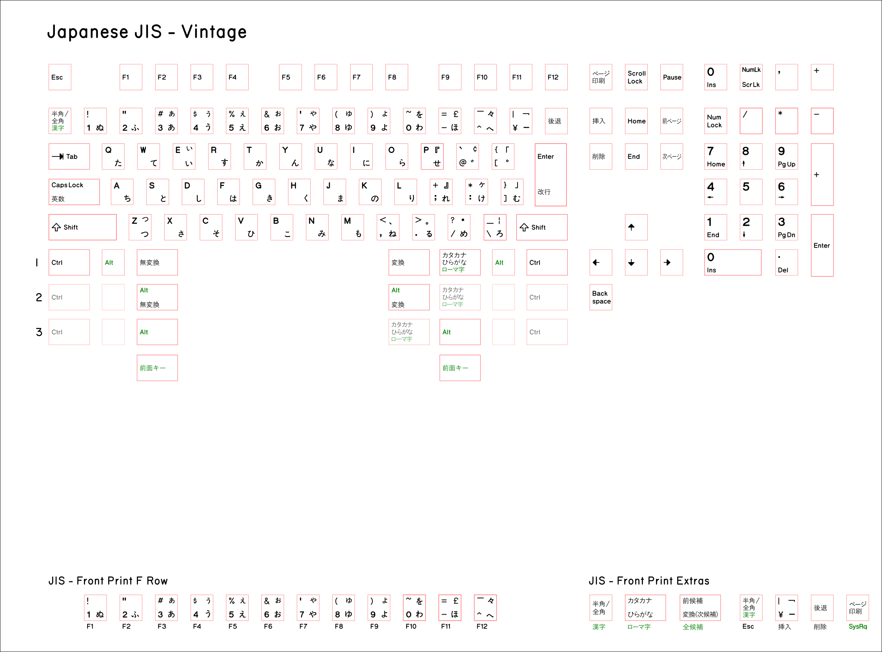Click the Esc key

click(60, 77)
